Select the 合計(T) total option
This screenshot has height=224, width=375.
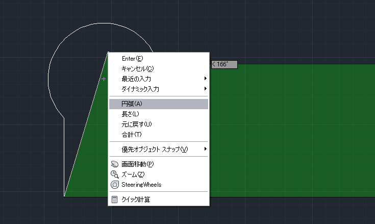point(159,135)
